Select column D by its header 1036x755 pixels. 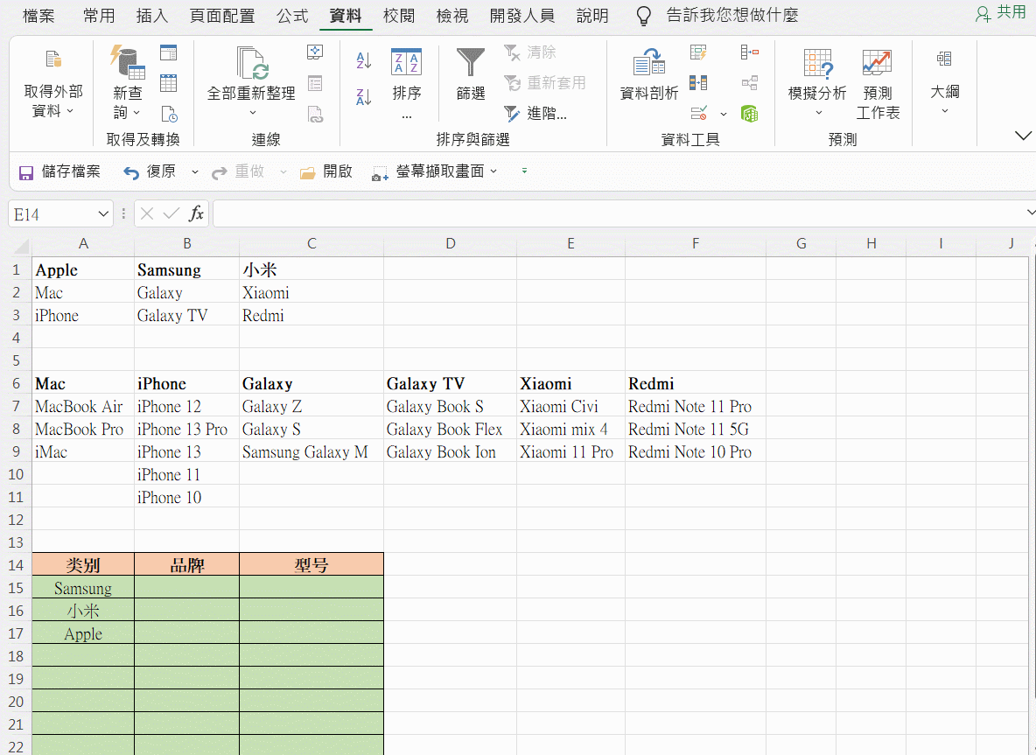450,244
